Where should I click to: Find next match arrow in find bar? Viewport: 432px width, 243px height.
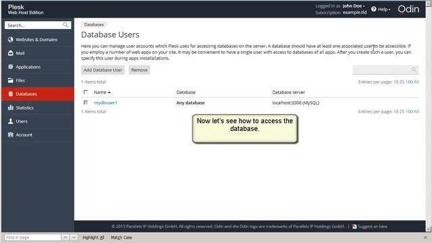[x=74, y=237]
